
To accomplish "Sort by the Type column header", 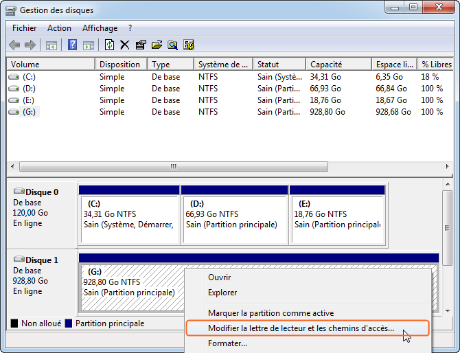I will (x=170, y=65).
